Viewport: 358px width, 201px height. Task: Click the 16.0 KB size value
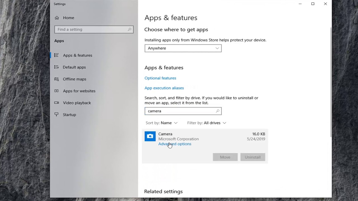pos(259,134)
